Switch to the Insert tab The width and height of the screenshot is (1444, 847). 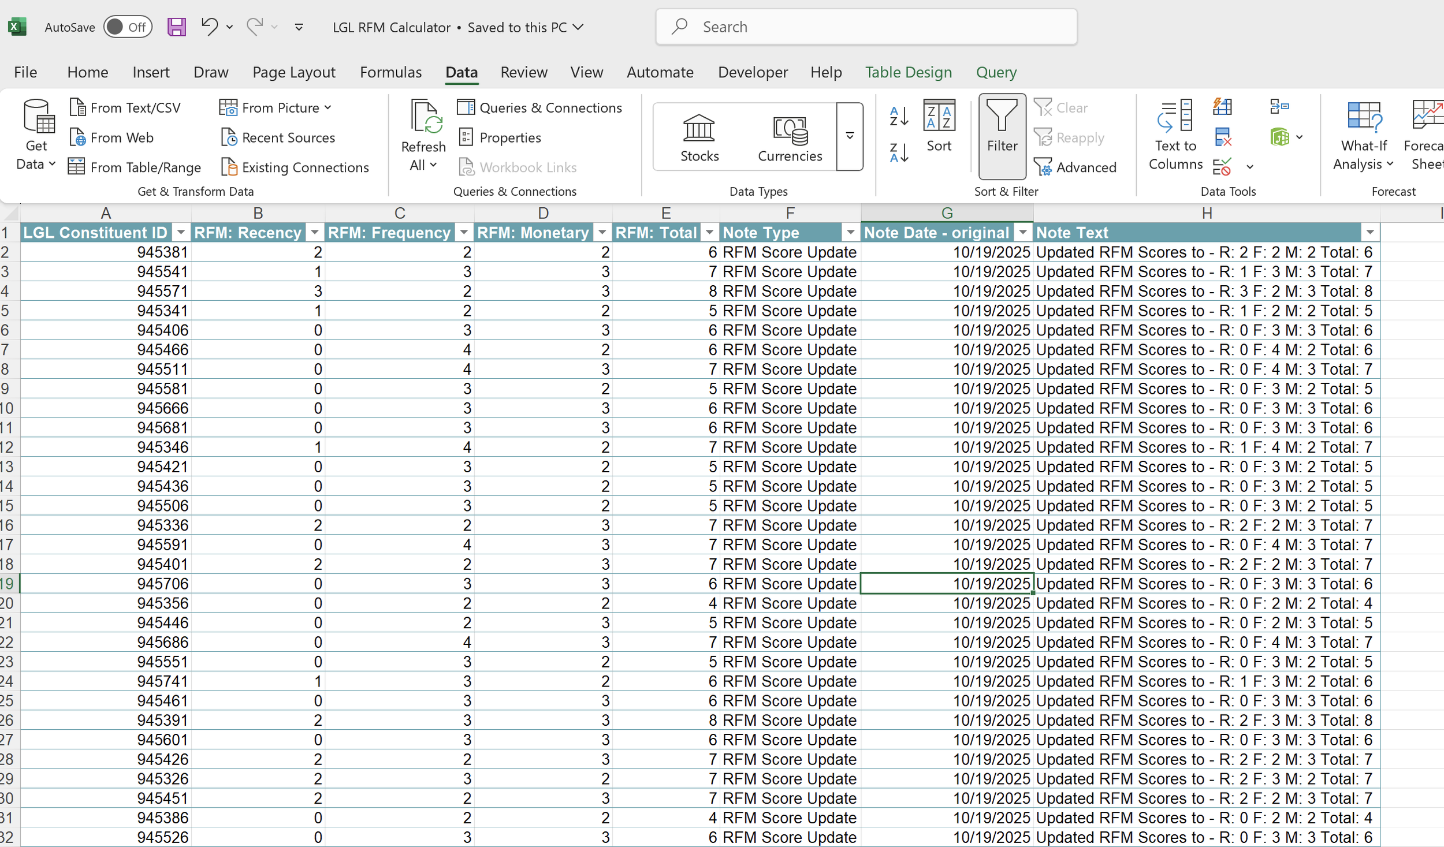point(151,72)
